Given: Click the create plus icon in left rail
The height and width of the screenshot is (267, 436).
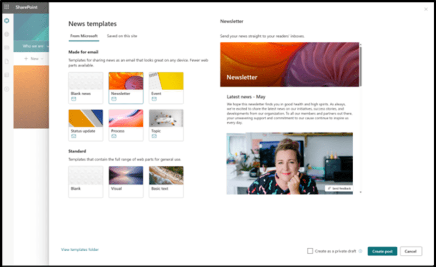Looking at the screenshot, I should (x=7, y=89).
